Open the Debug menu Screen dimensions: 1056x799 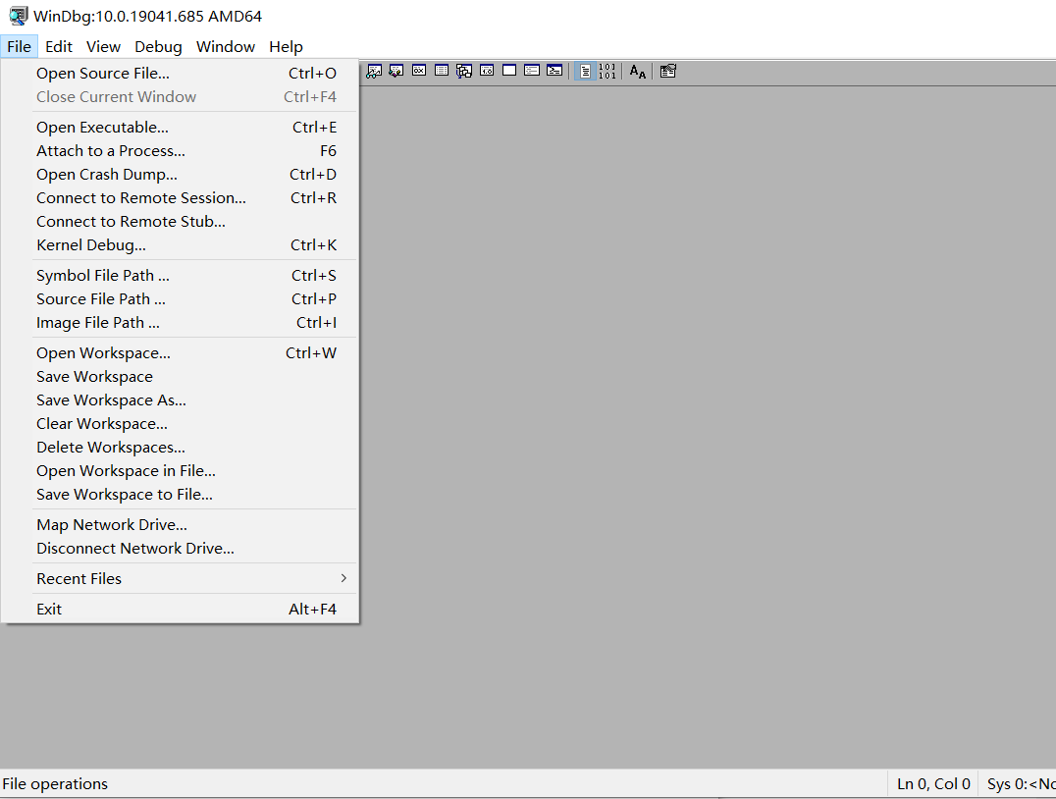(158, 46)
